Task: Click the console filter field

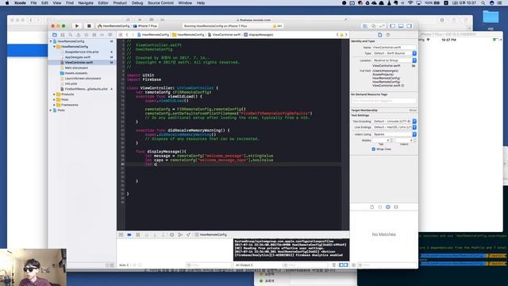Action: coord(305,265)
